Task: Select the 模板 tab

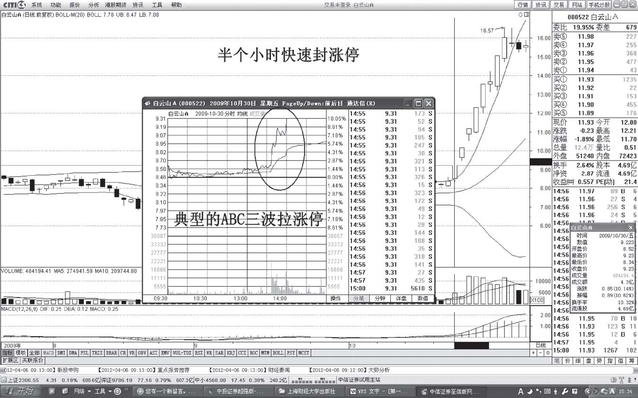Action: click(x=20, y=353)
